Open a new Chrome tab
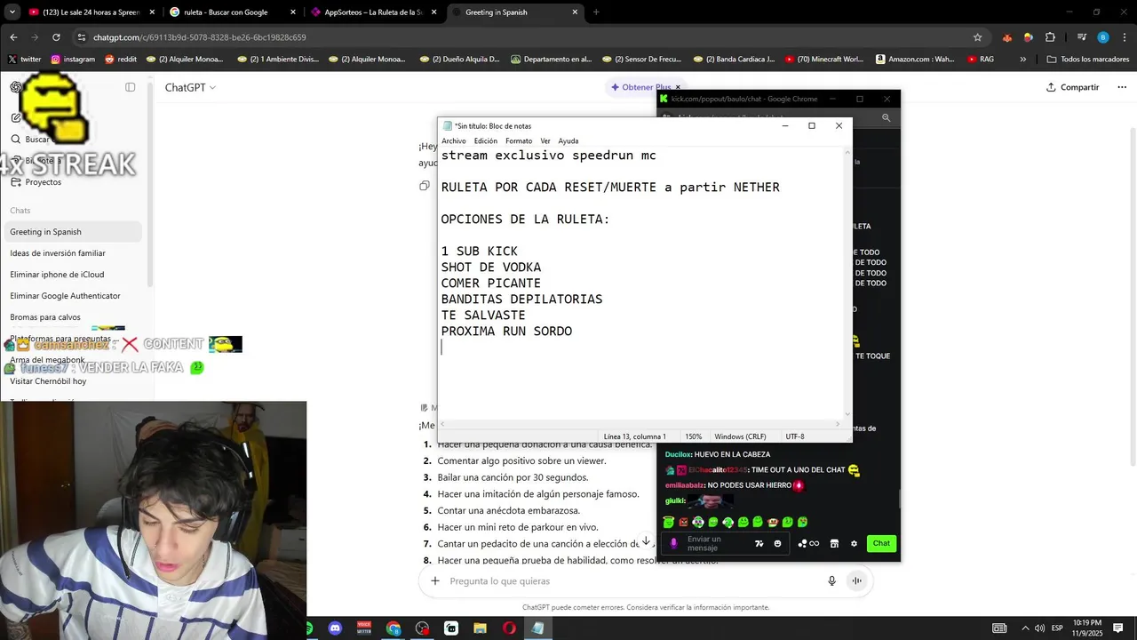The height and width of the screenshot is (640, 1137). click(596, 12)
